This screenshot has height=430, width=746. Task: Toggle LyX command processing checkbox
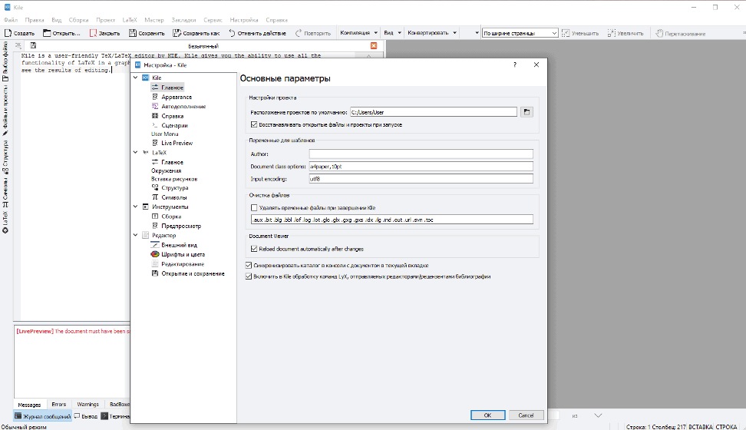(249, 276)
